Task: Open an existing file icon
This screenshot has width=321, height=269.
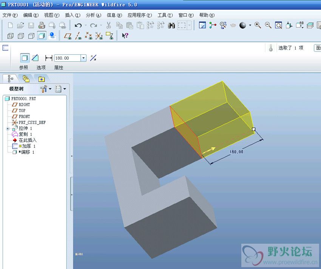Action: 20,25
